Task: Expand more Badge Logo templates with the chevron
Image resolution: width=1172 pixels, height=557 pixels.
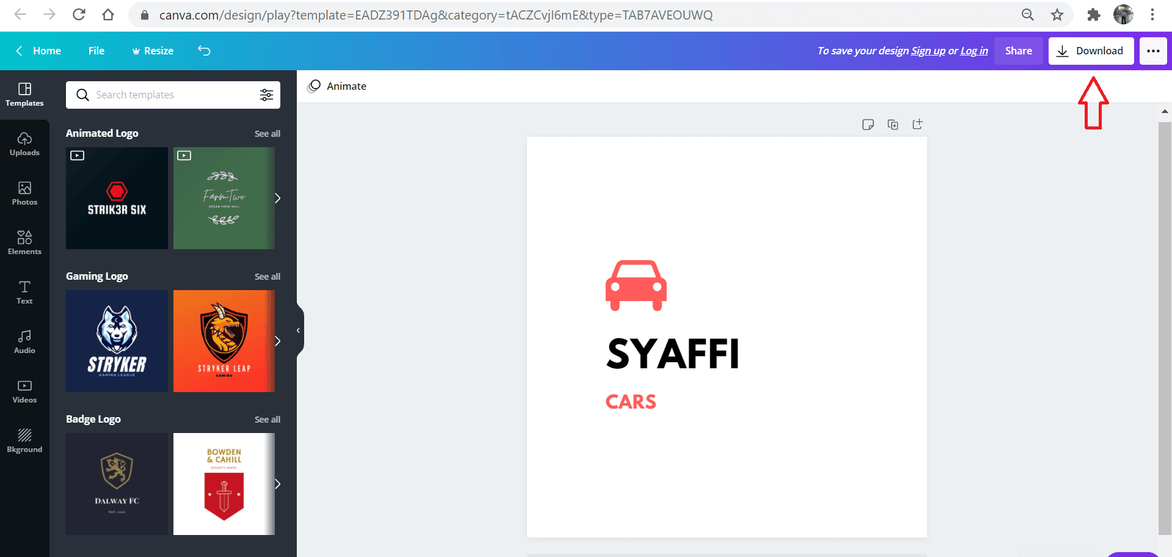Action: click(x=278, y=484)
